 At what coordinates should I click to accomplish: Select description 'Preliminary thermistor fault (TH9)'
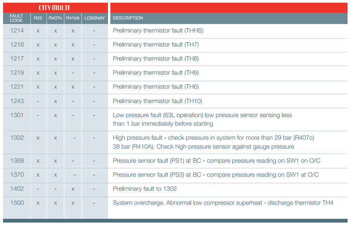tap(156, 73)
